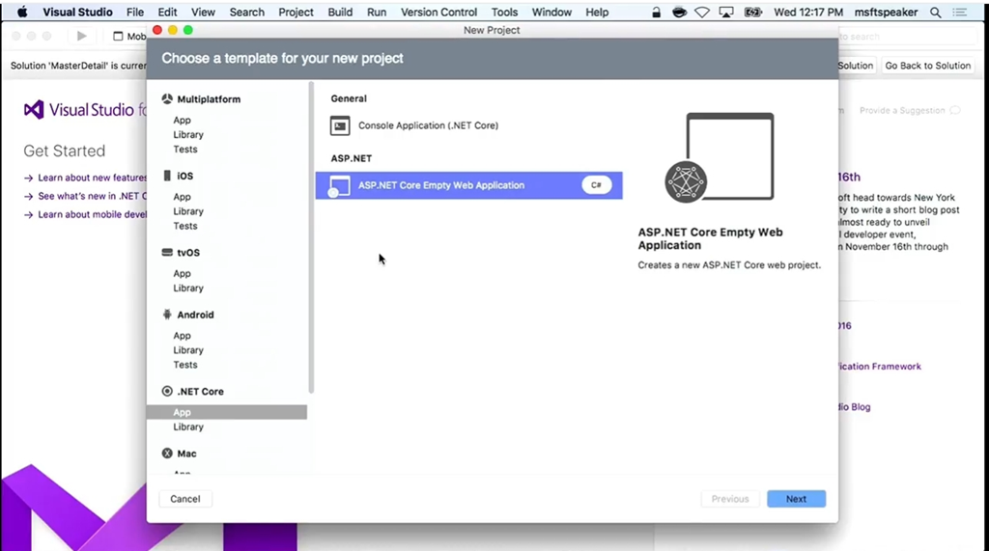
Task: Select App under iOS
Action: [183, 197]
